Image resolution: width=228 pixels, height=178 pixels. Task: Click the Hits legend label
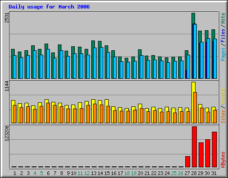click(223, 18)
